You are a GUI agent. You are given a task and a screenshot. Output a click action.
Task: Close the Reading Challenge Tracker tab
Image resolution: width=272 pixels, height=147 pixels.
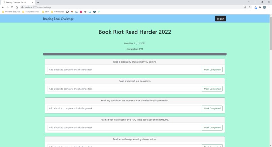[x=33, y=2]
